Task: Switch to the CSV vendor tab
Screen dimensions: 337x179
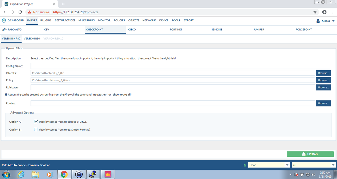Action: [47, 29]
